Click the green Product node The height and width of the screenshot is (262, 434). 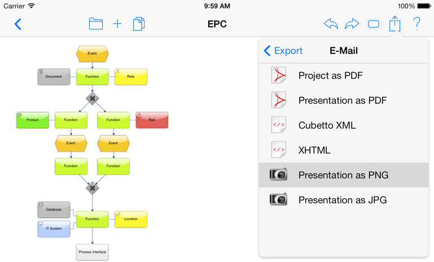33,120
